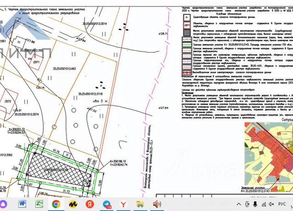The height and width of the screenshot is (211, 293).
Task: Open Telegram with the unread badge
Action: [107, 204]
